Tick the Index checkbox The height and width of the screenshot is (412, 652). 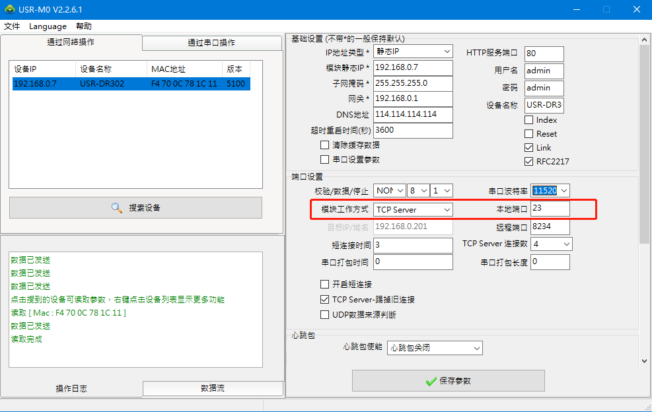[529, 120]
